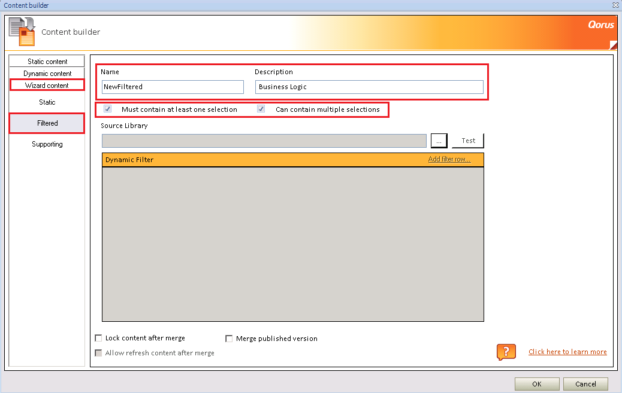The width and height of the screenshot is (622, 393).
Task: Click the Description label
Action: (274, 72)
